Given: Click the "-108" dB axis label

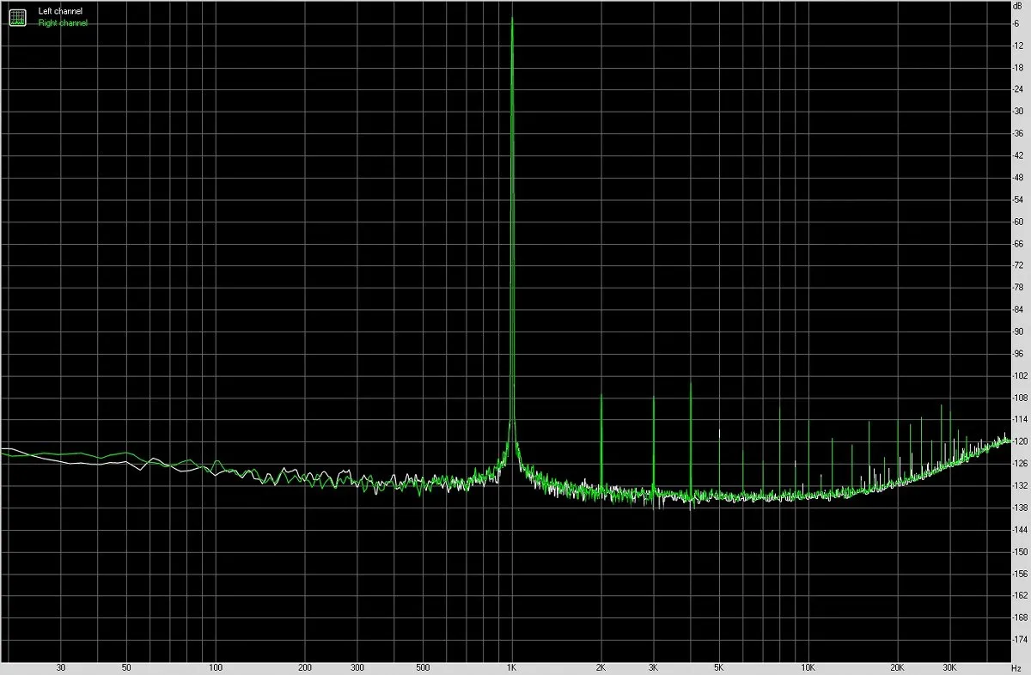Looking at the screenshot, I should point(1020,398).
